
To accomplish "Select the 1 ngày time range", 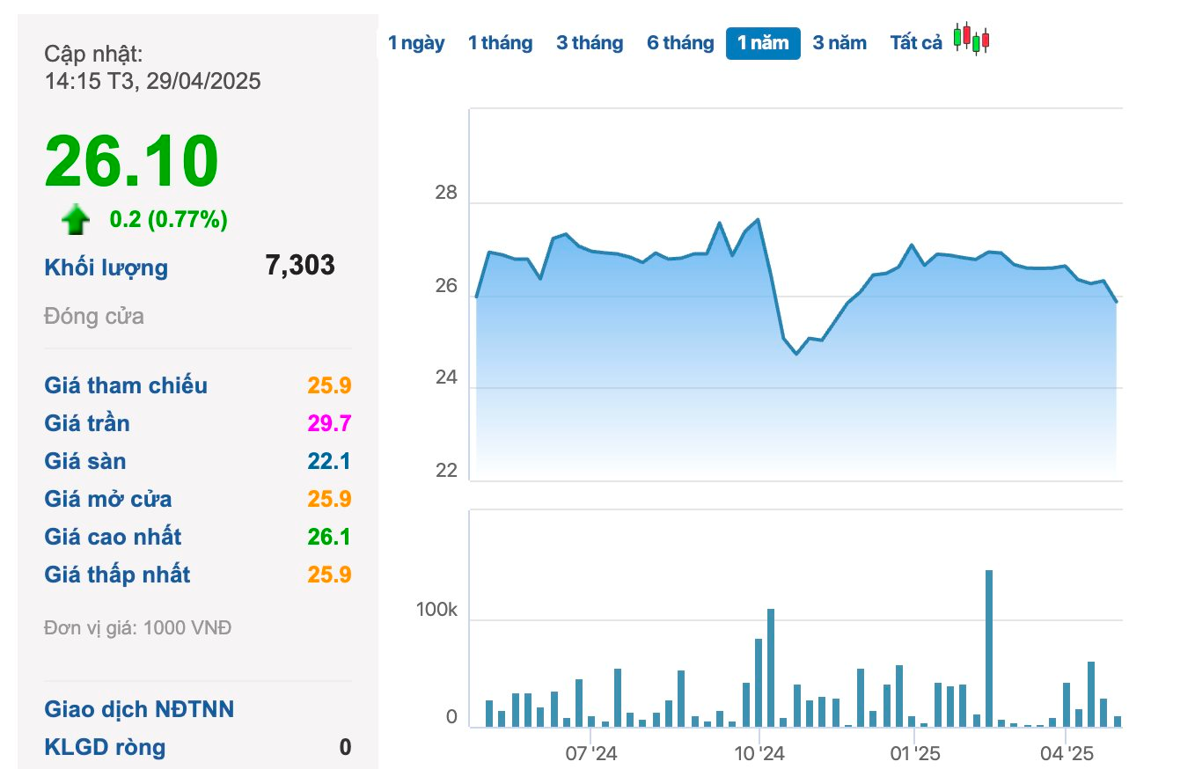I will point(416,43).
